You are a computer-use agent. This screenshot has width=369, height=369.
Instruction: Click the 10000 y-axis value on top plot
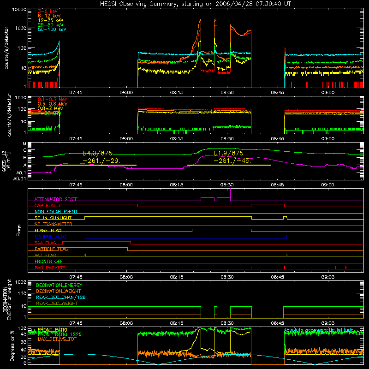tap(19, 10)
